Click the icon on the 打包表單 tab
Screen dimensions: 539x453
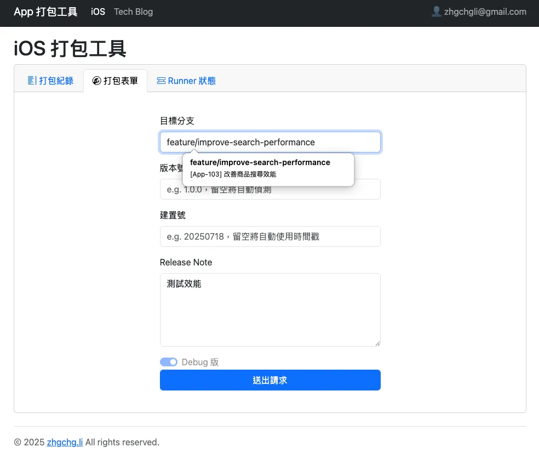(x=97, y=81)
